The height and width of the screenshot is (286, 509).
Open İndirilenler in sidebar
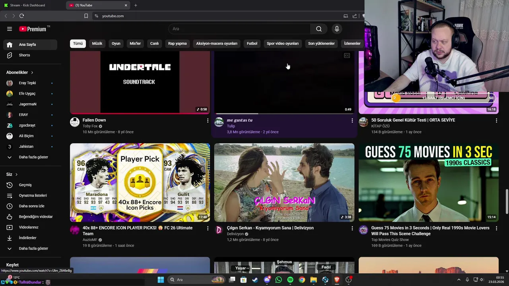[x=30, y=238]
